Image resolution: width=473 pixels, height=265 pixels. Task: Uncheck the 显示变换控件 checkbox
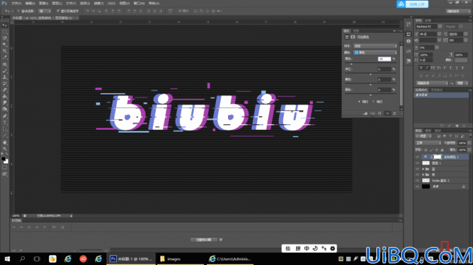coord(58,11)
